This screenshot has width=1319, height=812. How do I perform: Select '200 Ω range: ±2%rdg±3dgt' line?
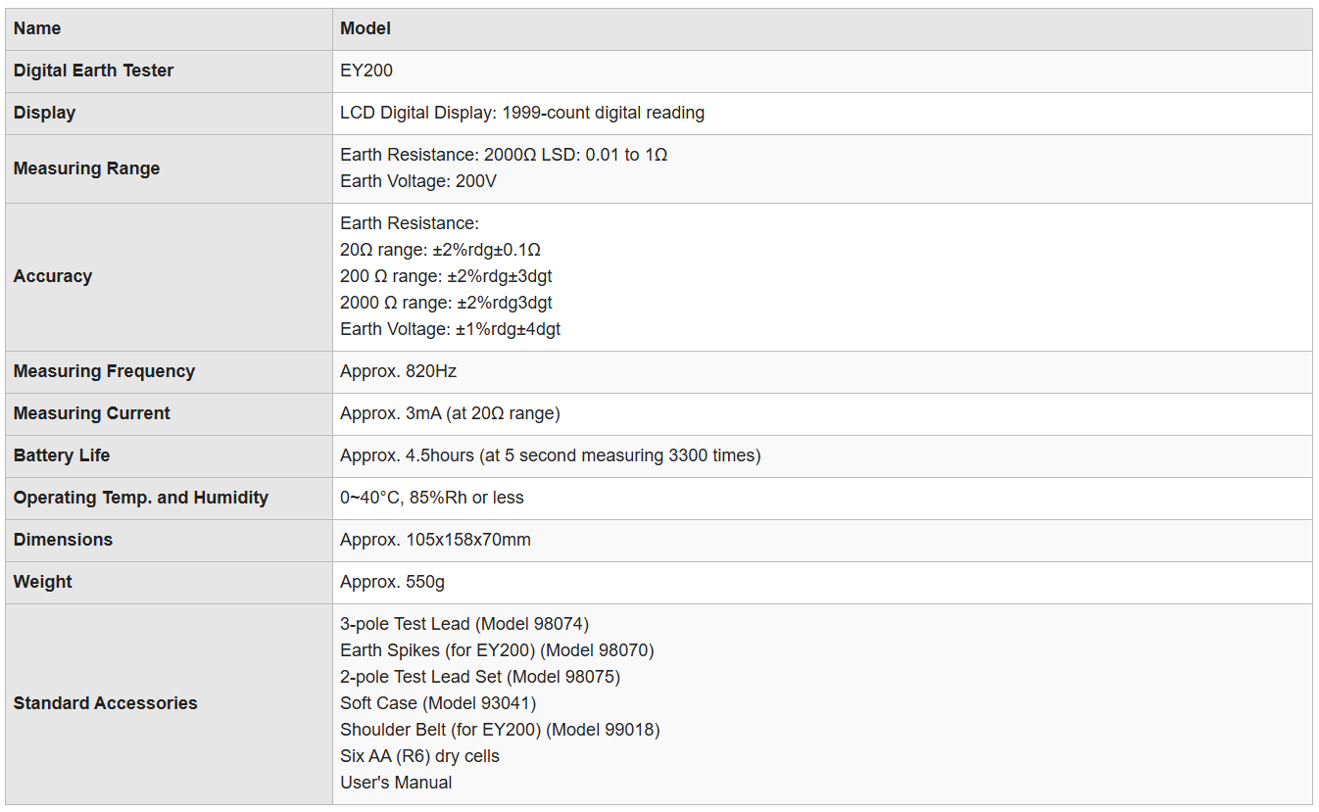point(446,276)
